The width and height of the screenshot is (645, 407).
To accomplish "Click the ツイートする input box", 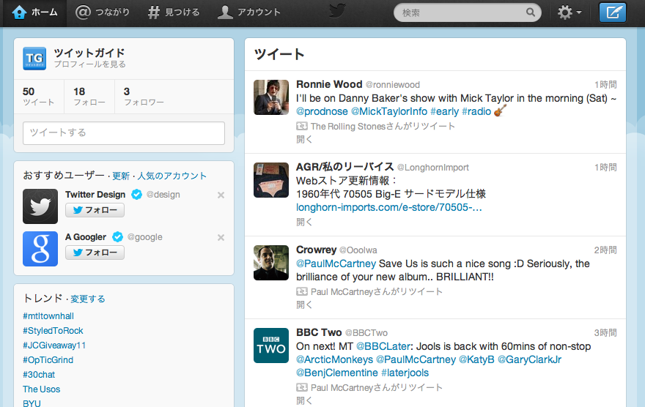I will tap(124, 132).
